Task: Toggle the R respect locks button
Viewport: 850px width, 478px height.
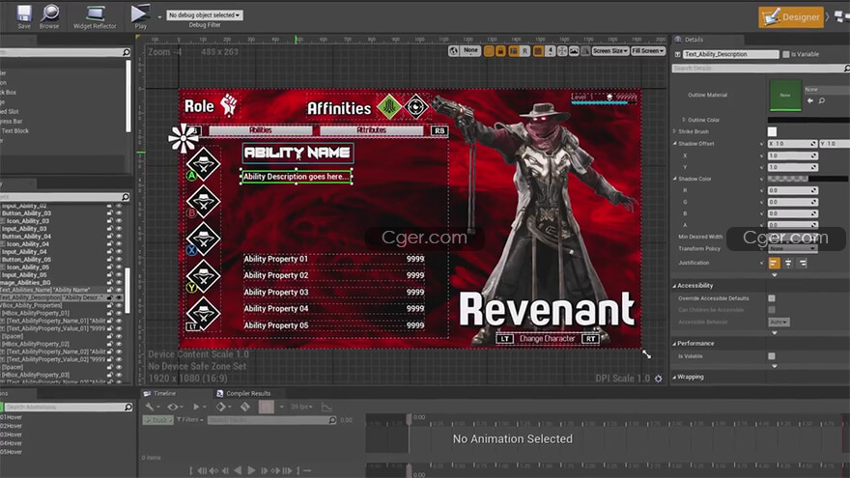Action: (524, 51)
